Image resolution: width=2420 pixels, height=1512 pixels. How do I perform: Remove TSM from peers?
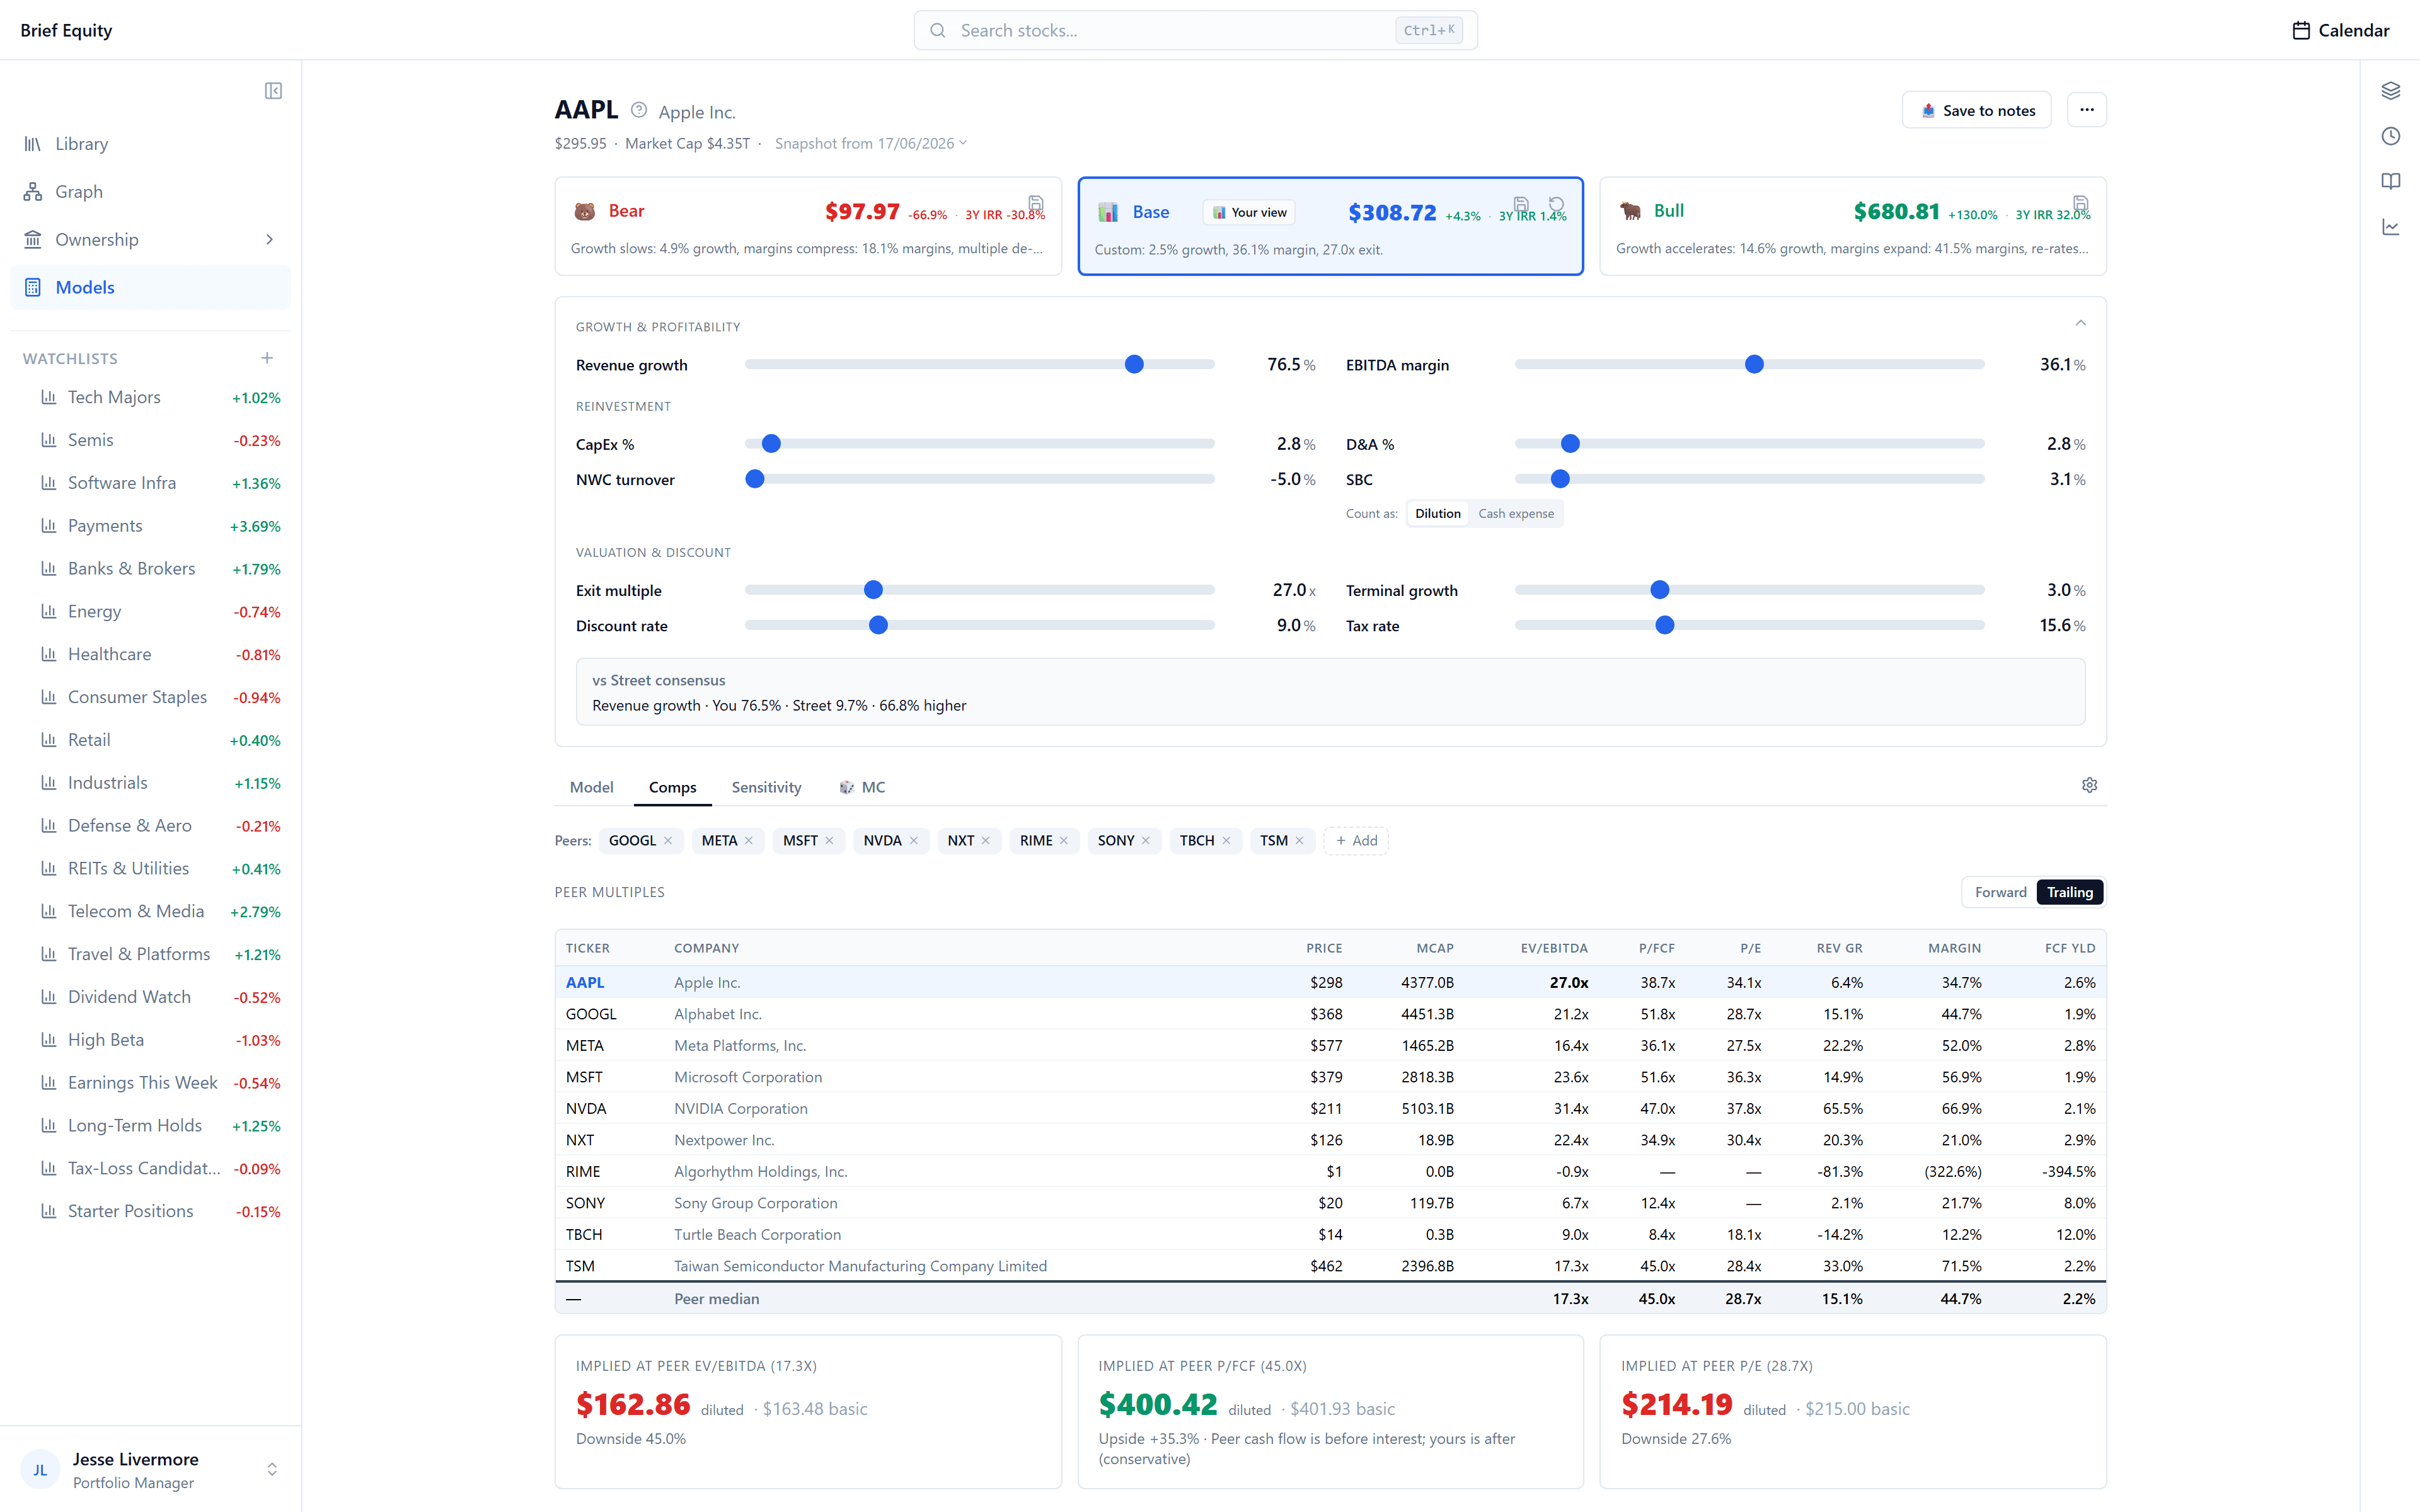point(1299,841)
